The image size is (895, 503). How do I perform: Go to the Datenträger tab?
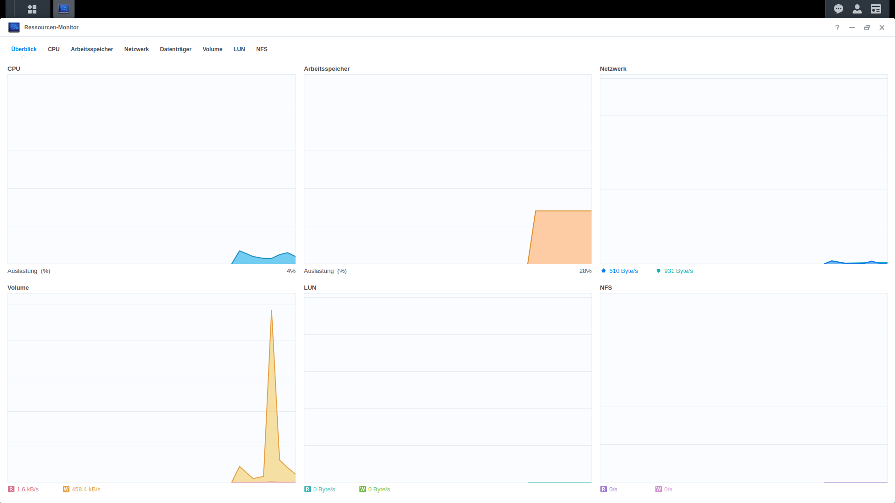point(175,49)
